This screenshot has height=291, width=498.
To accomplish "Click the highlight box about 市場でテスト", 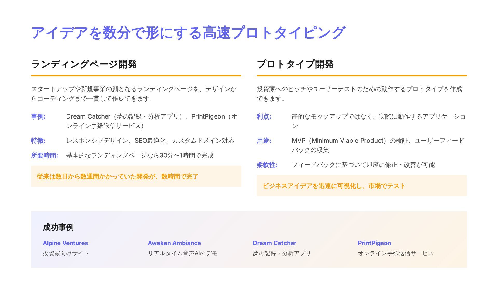I will click(362, 186).
